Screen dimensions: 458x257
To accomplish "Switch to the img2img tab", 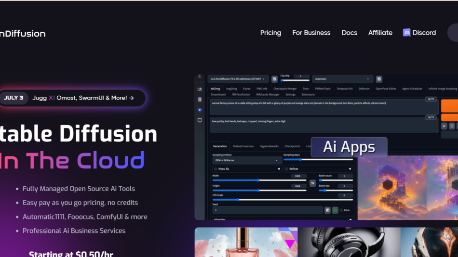I will click(x=231, y=89).
